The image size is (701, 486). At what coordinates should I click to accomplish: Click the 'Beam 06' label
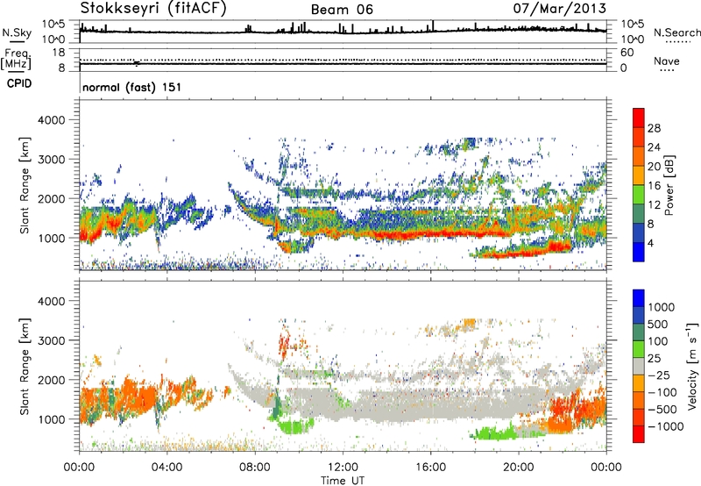(x=342, y=10)
